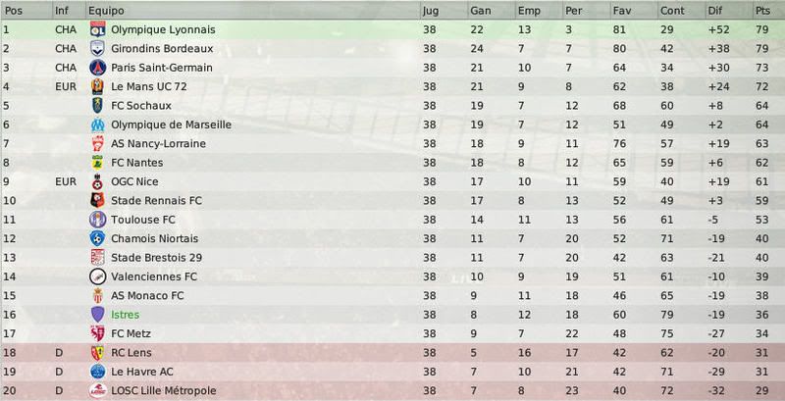The height and width of the screenshot is (401, 785).
Task: Click the Paris Saint-Germain club crest
Action: point(97,68)
